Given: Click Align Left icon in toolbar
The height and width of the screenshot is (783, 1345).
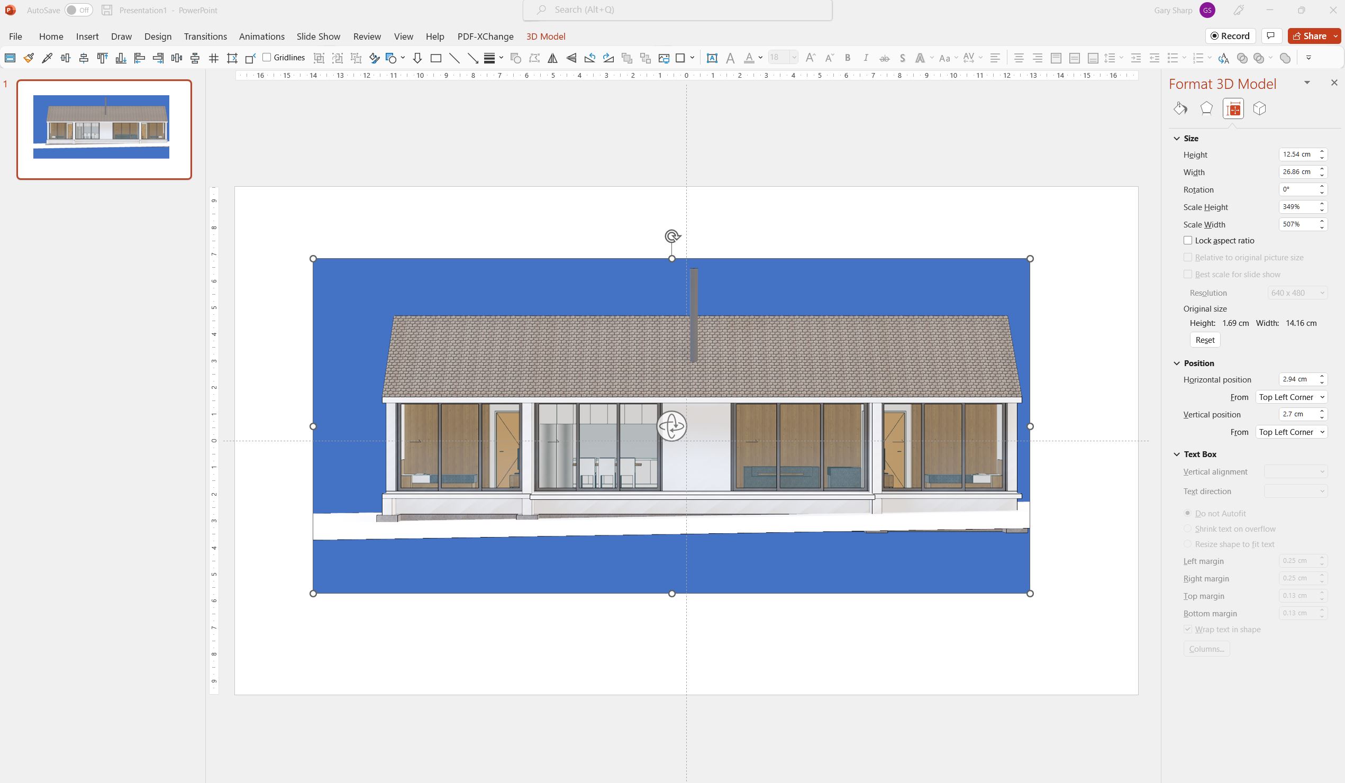Looking at the screenshot, I should 139,58.
